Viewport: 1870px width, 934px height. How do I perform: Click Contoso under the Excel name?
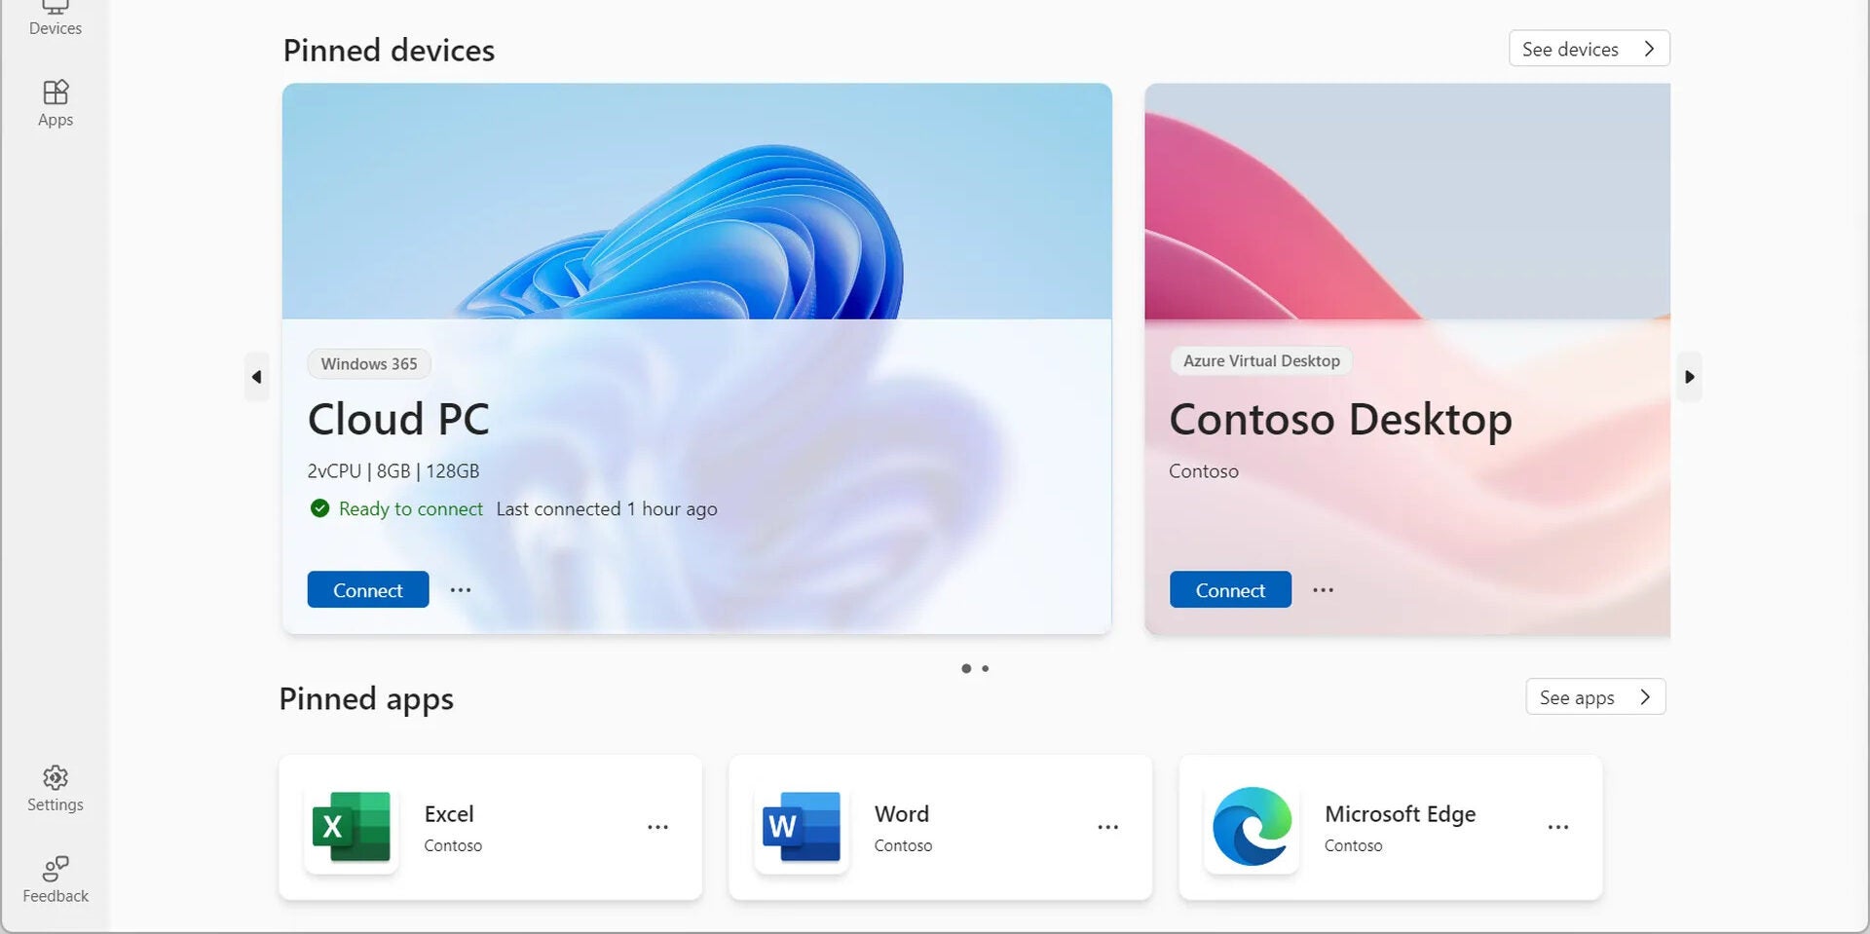(x=453, y=845)
